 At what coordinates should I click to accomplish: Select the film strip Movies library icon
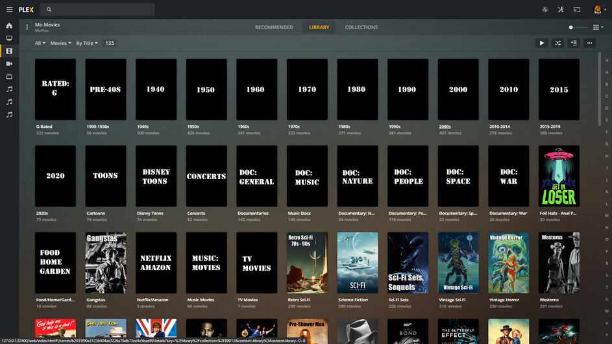[9, 51]
